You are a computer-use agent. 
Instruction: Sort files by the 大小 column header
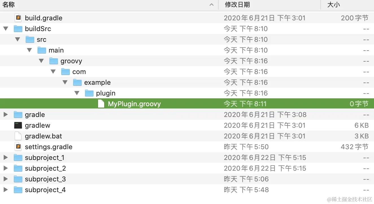(x=333, y=5)
